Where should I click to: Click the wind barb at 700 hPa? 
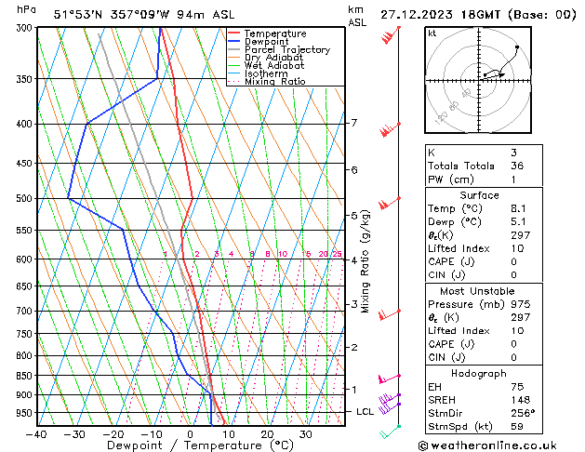(x=390, y=314)
